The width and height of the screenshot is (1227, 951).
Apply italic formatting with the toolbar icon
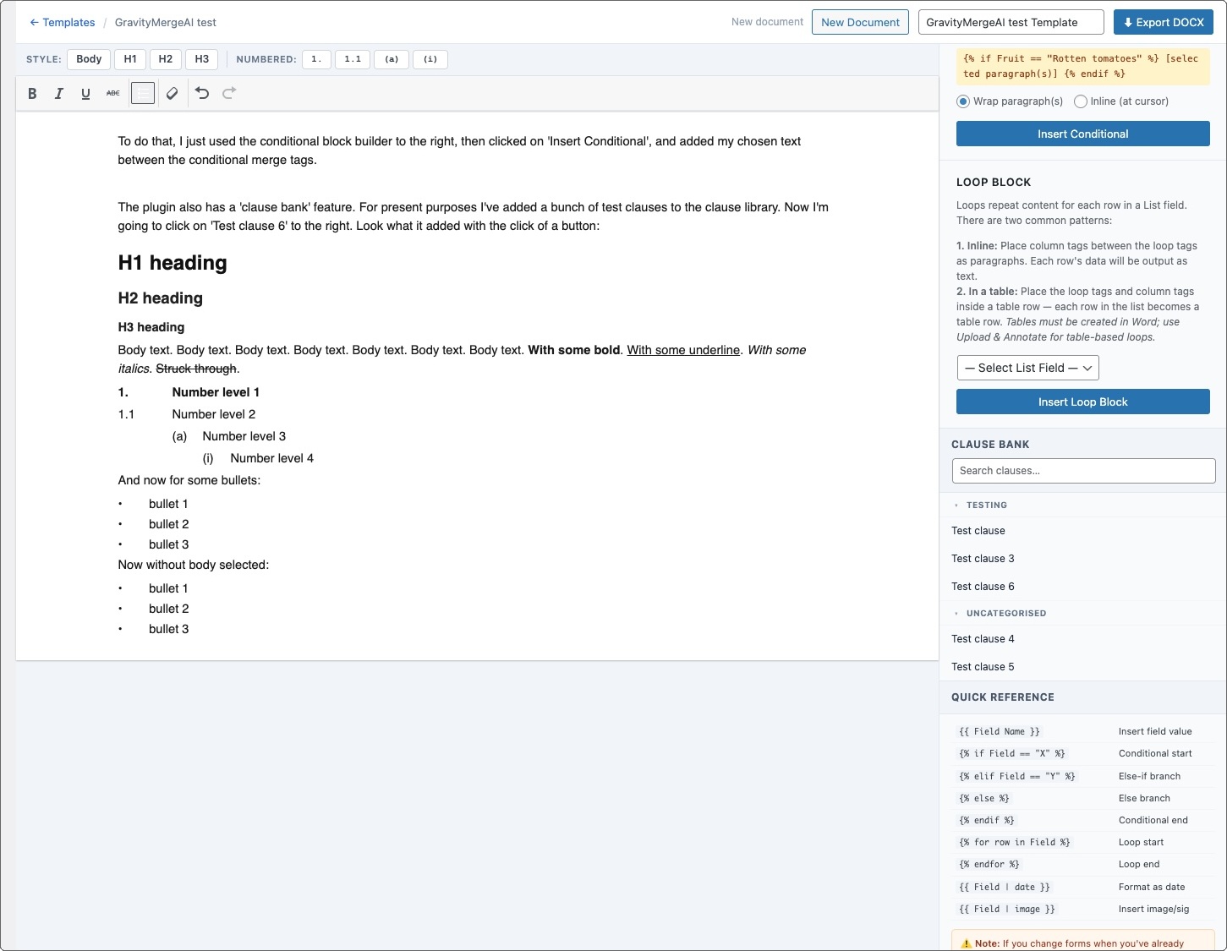(x=59, y=94)
